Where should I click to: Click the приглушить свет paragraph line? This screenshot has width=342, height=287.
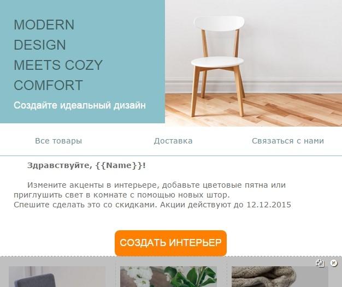tap(122, 195)
